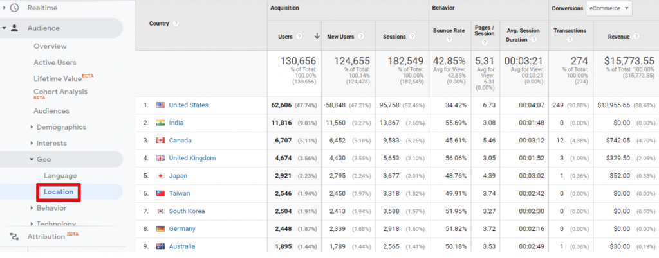This screenshot has height=258, width=659.
Task: Select Location under Geo
Action: pyautogui.click(x=59, y=192)
